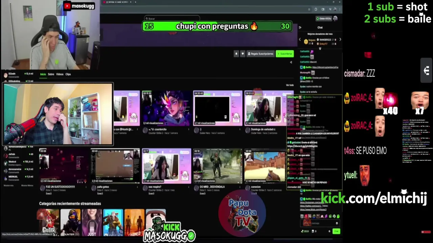Open the Domingo de variedad c: video thumbnail
This screenshot has height=243, width=433.
[269, 108]
